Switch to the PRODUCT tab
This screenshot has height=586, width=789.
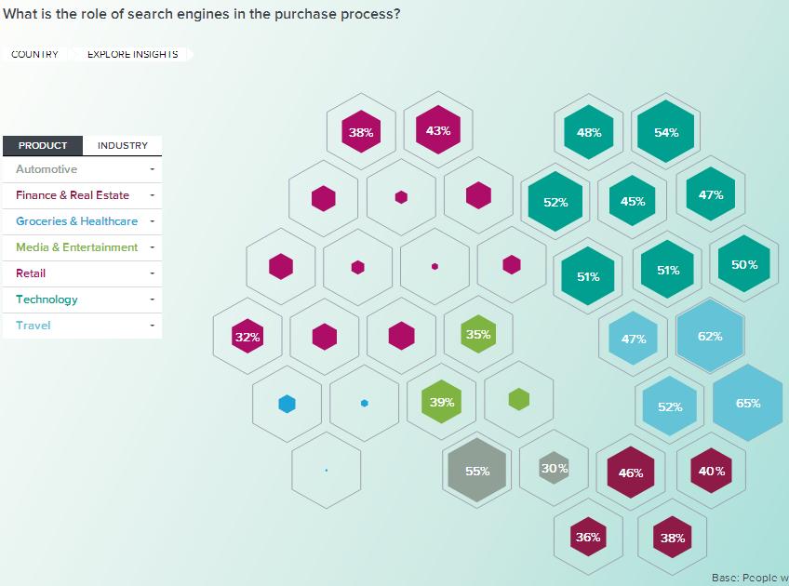pyautogui.click(x=43, y=145)
